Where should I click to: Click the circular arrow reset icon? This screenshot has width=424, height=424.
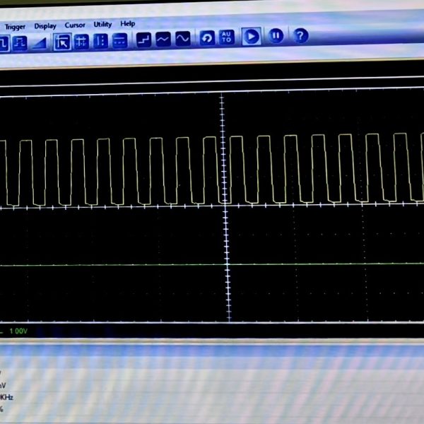coord(207,38)
